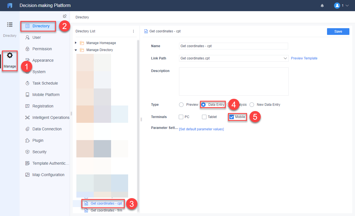
Task: Click the Manage gear icon
Action: (10, 55)
